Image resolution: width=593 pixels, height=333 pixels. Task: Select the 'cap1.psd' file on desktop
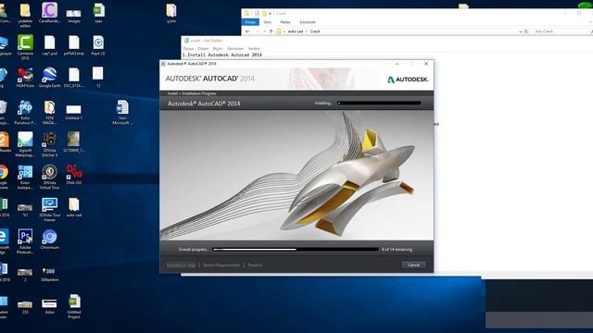point(49,45)
